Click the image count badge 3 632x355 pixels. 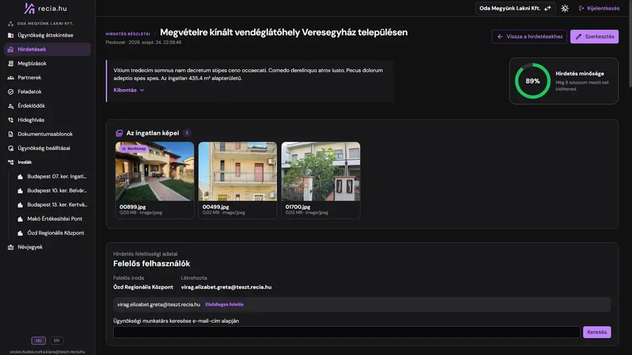186,133
